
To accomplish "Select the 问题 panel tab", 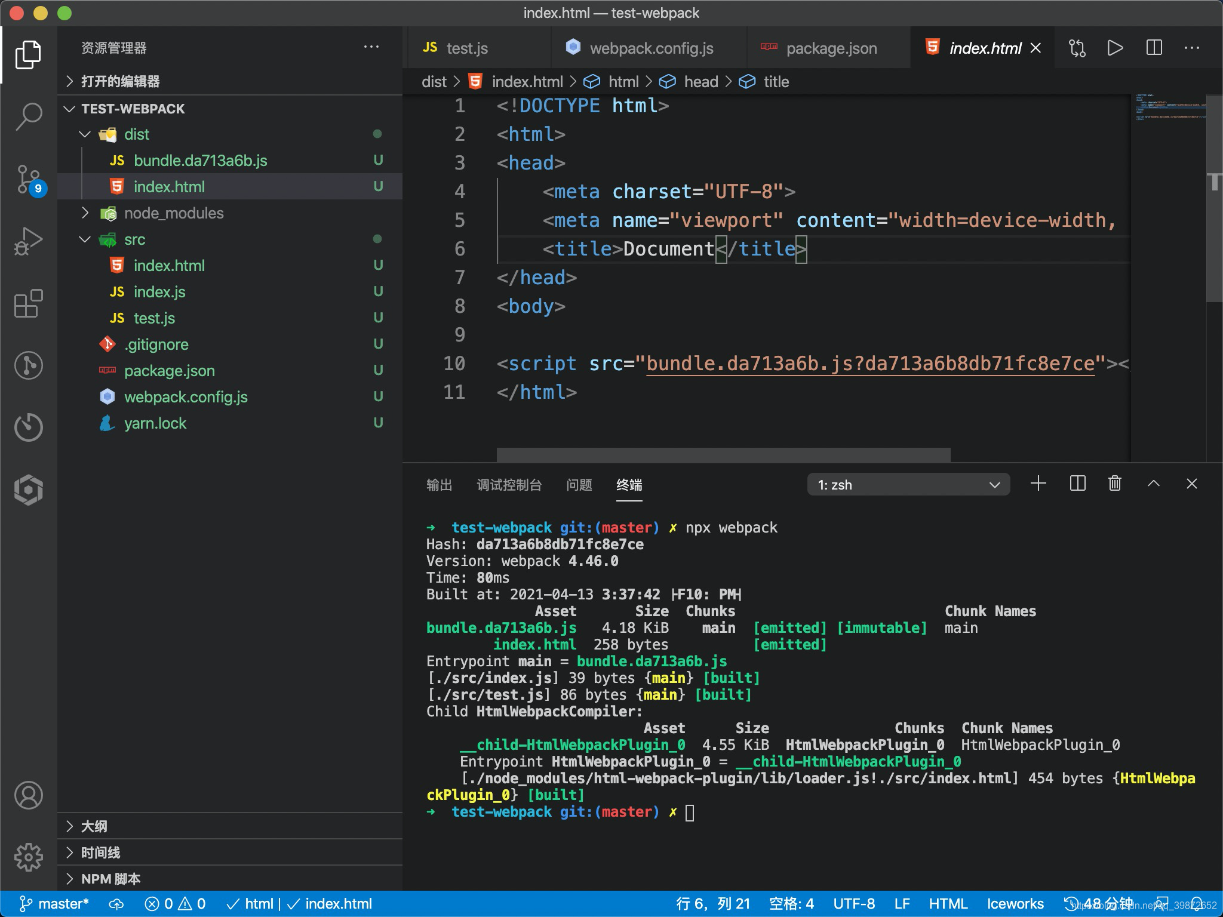I will (579, 485).
